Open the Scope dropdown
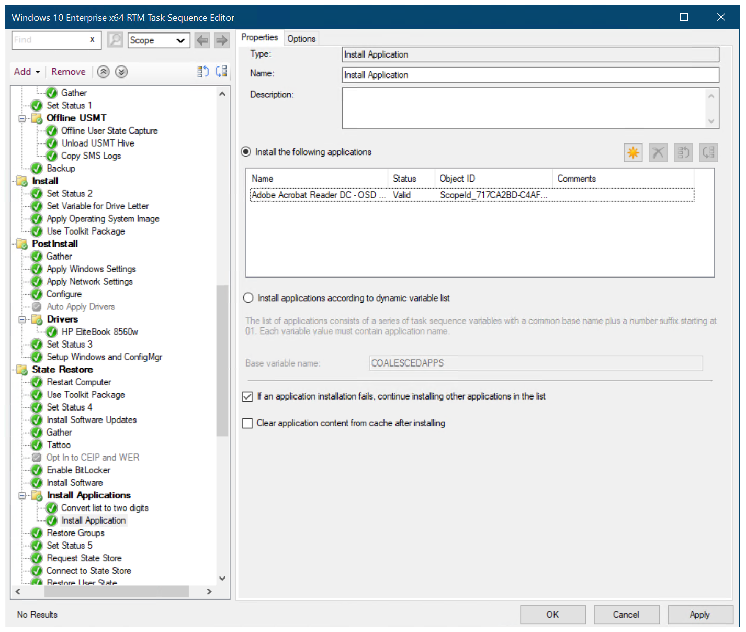Image resolution: width=746 pixels, height=632 pixels. point(180,40)
